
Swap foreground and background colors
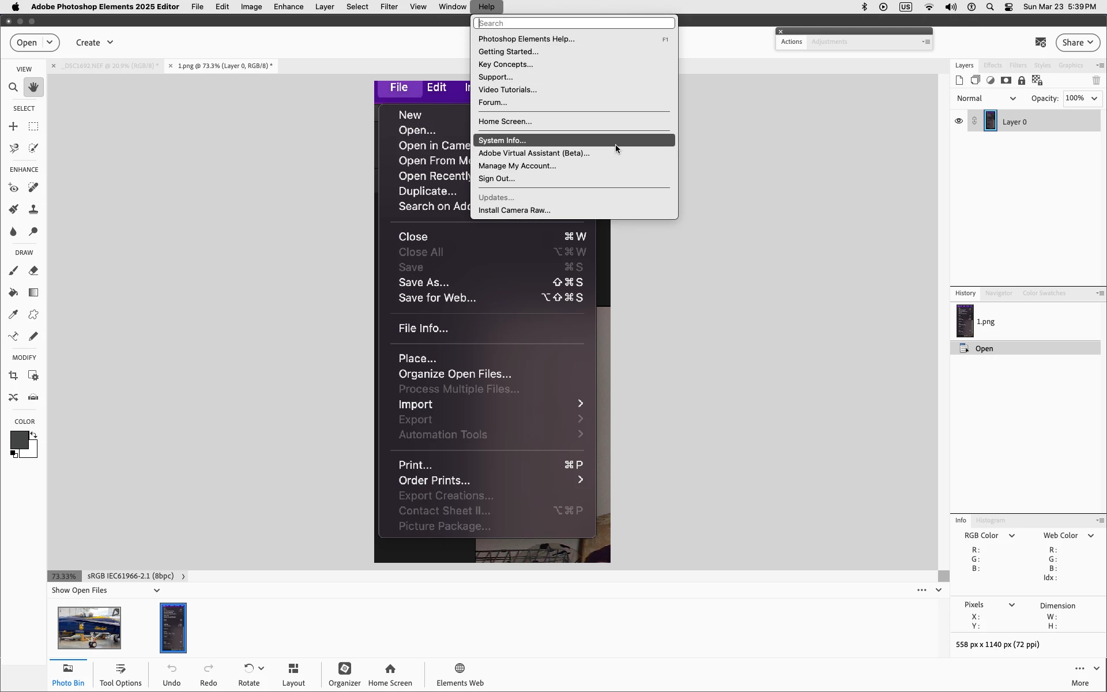click(34, 435)
